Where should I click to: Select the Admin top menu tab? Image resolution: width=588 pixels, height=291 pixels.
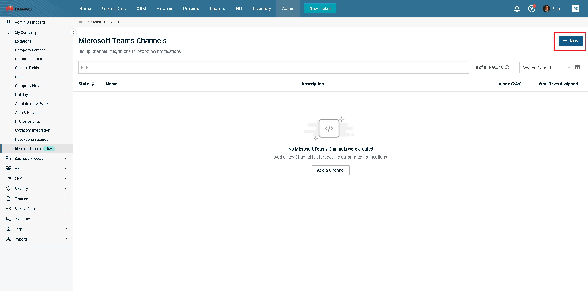[288, 9]
